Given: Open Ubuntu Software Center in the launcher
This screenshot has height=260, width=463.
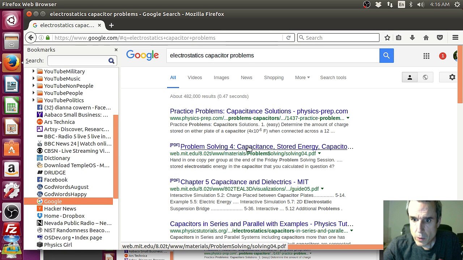Looking at the screenshot, I should [x=12, y=148].
